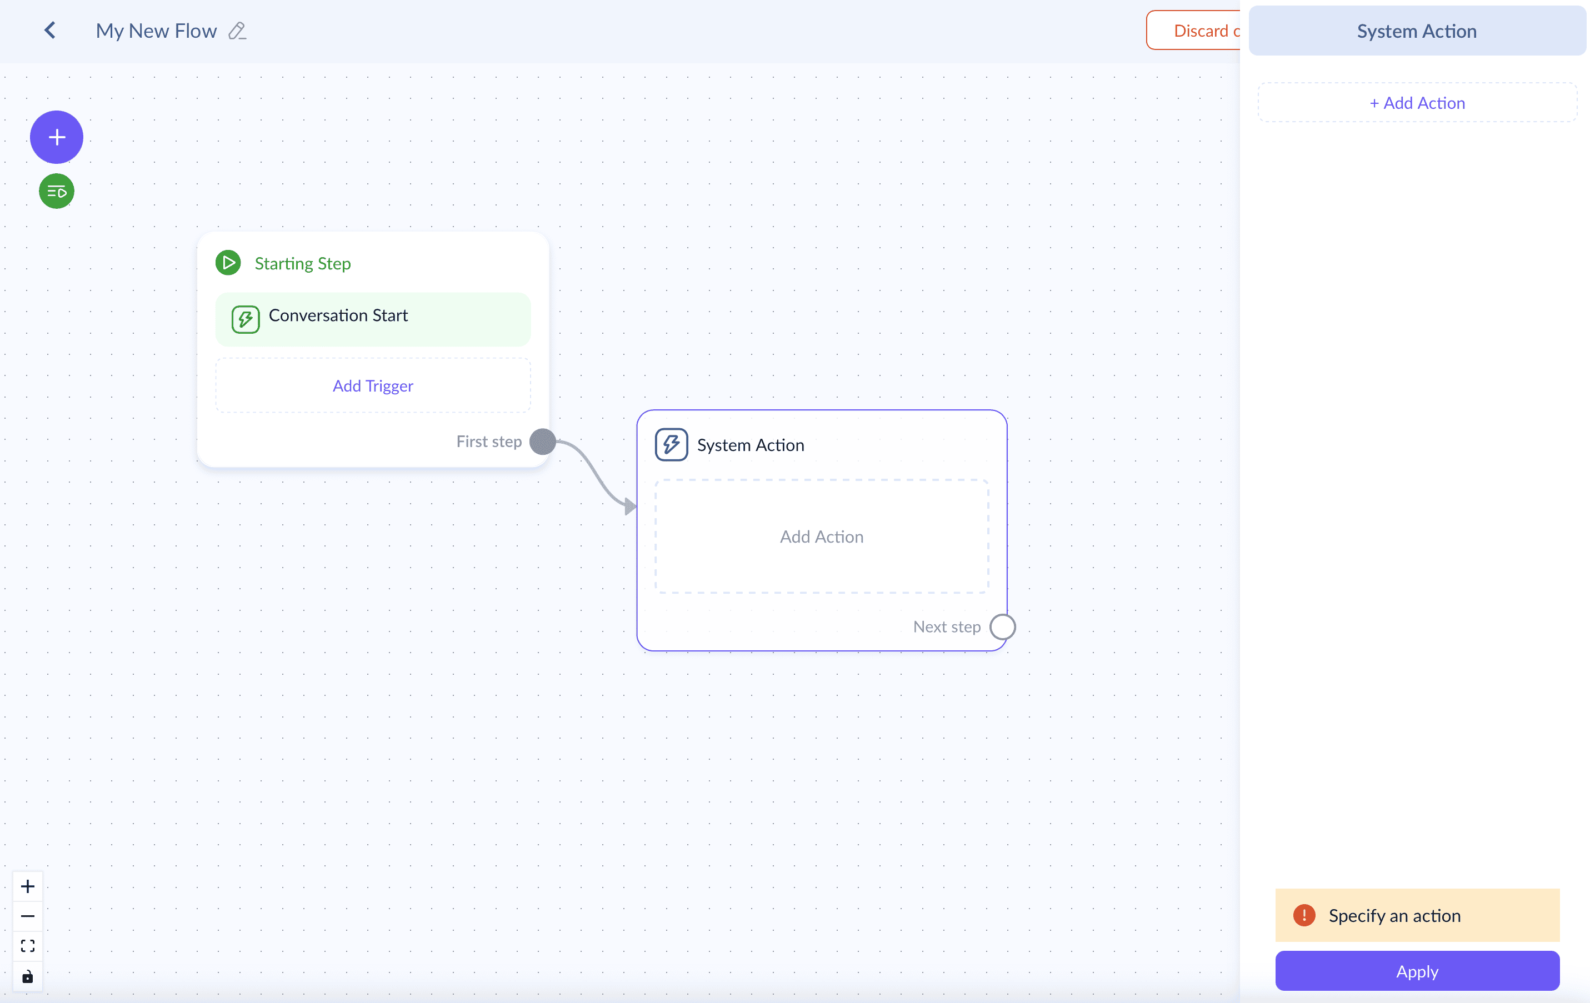Click the System Action panel header
The height and width of the screenshot is (1003, 1590).
(1417, 31)
